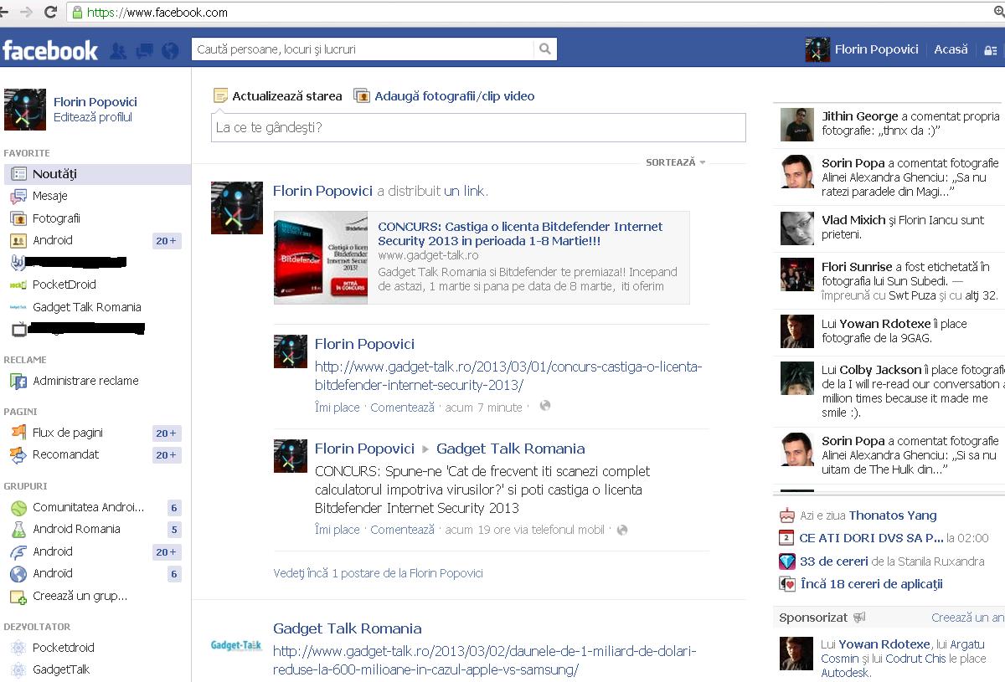Select Noutăți in the Favorite list
The height and width of the screenshot is (682, 1005).
tap(97, 174)
